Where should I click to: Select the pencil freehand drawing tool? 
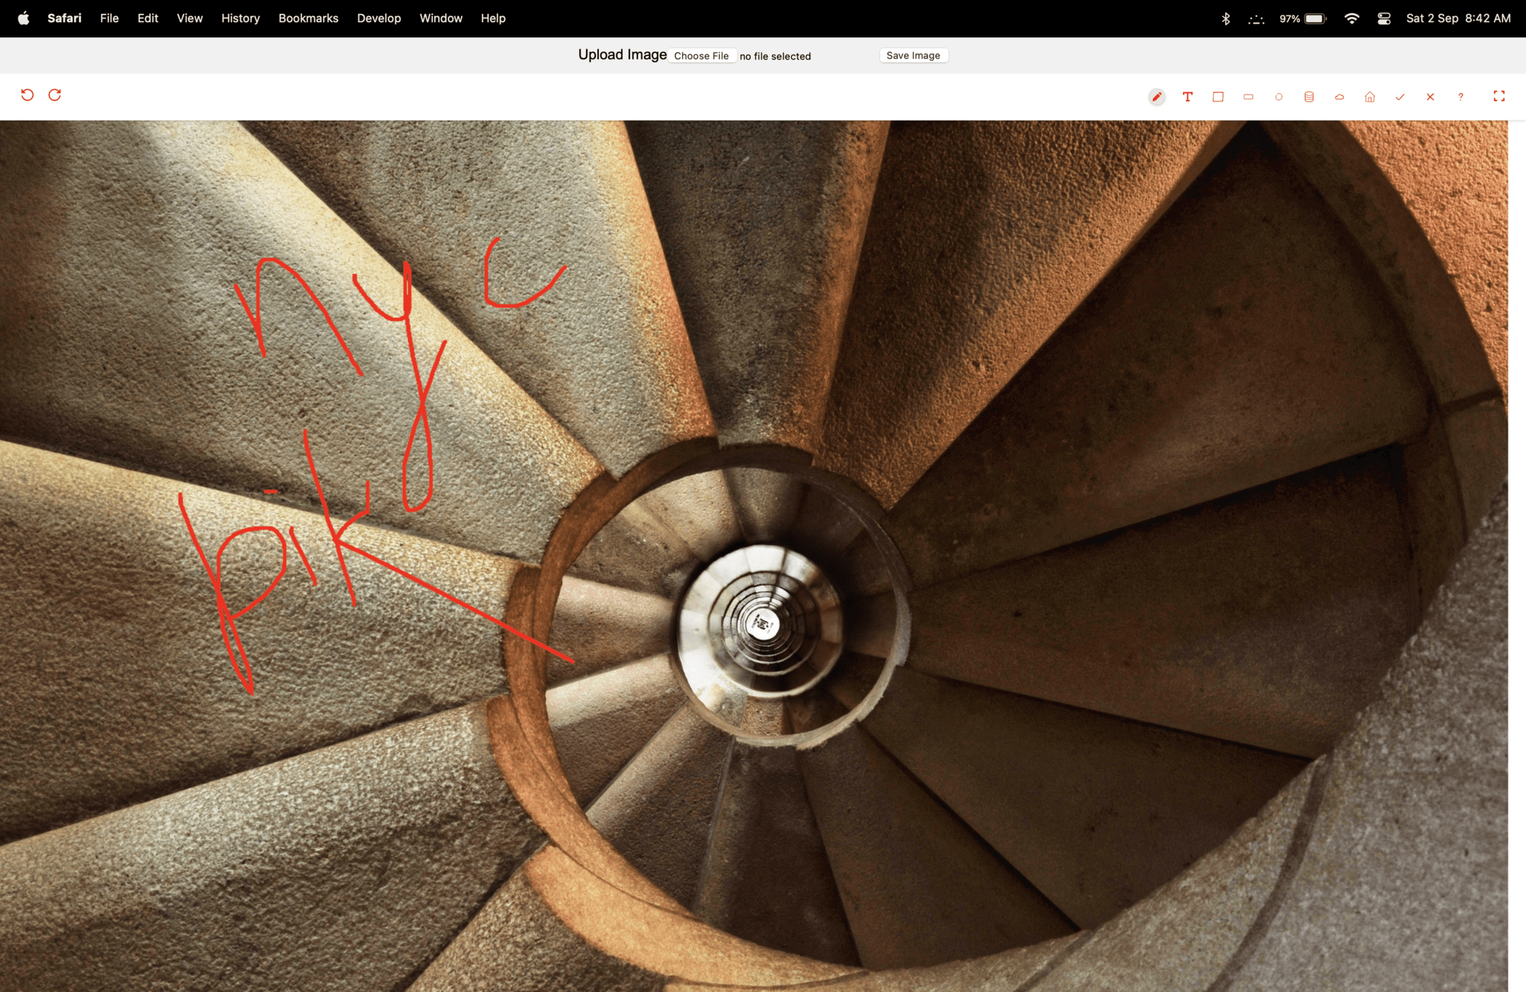coord(1157,97)
